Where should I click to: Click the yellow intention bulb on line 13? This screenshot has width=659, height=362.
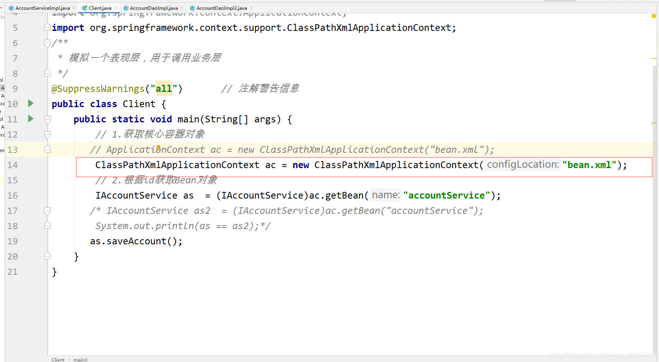(x=158, y=147)
